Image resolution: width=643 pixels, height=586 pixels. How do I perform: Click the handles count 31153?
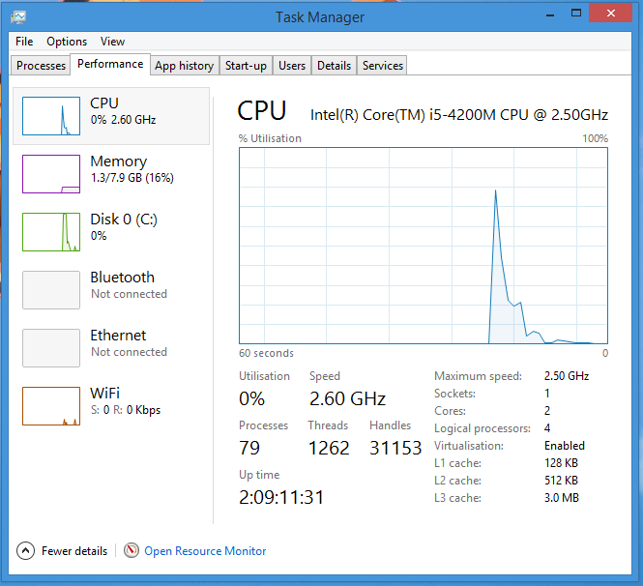click(395, 448)
